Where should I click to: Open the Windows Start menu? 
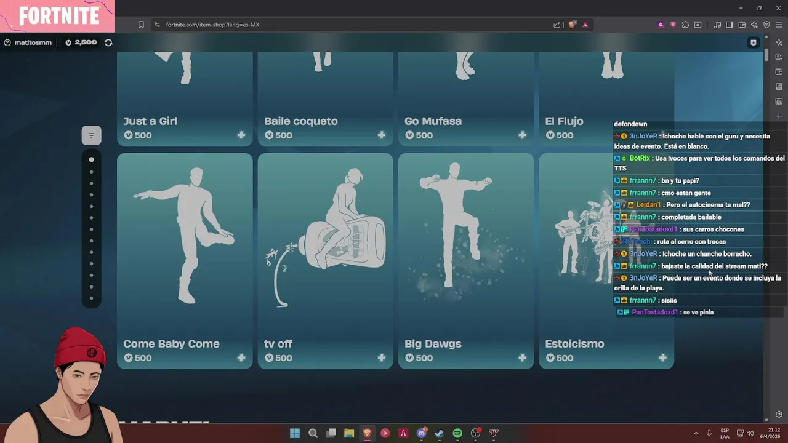coord(295,433)
